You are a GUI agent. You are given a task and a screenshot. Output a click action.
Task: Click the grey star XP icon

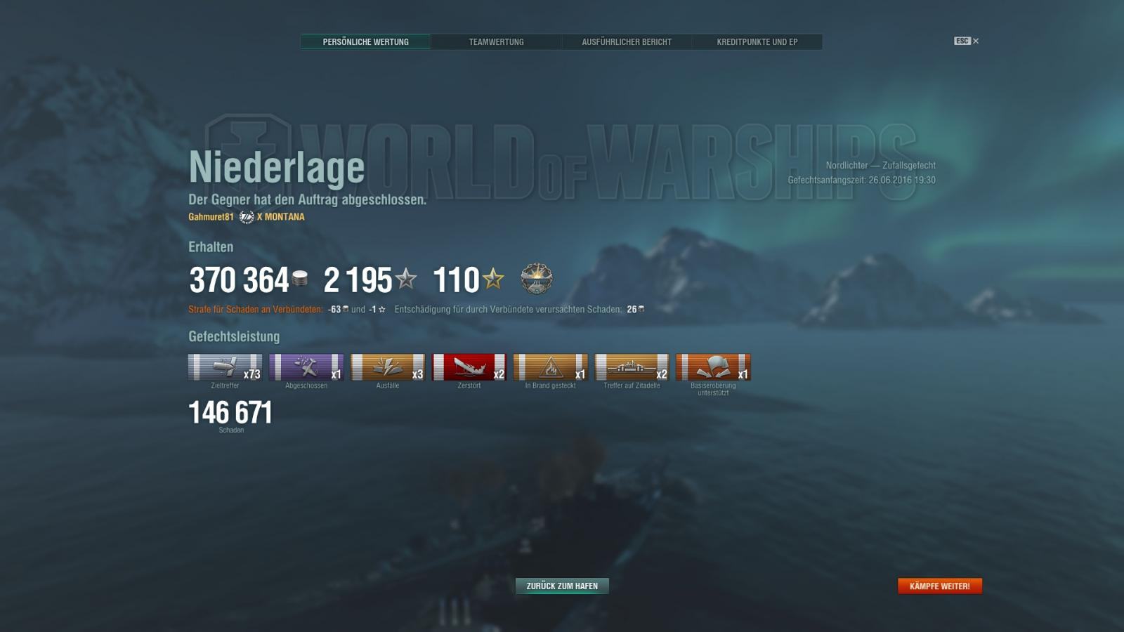tap(406, 279)
